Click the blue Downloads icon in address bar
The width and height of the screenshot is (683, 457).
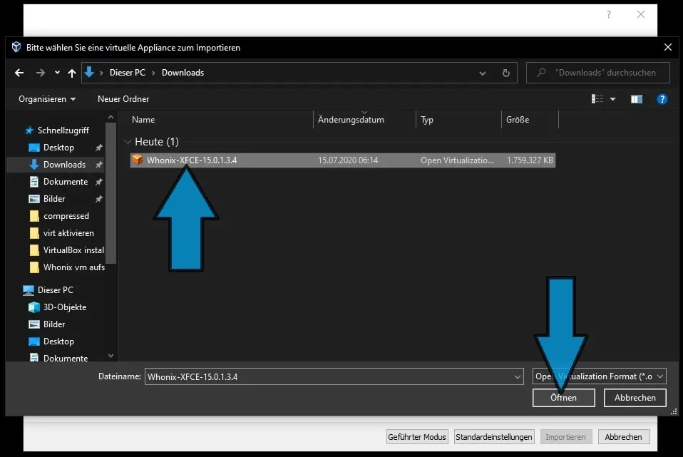coord(89,72)
